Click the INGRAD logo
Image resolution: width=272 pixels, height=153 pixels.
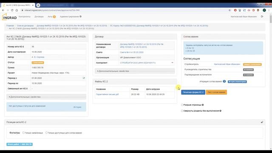(9, 17)
